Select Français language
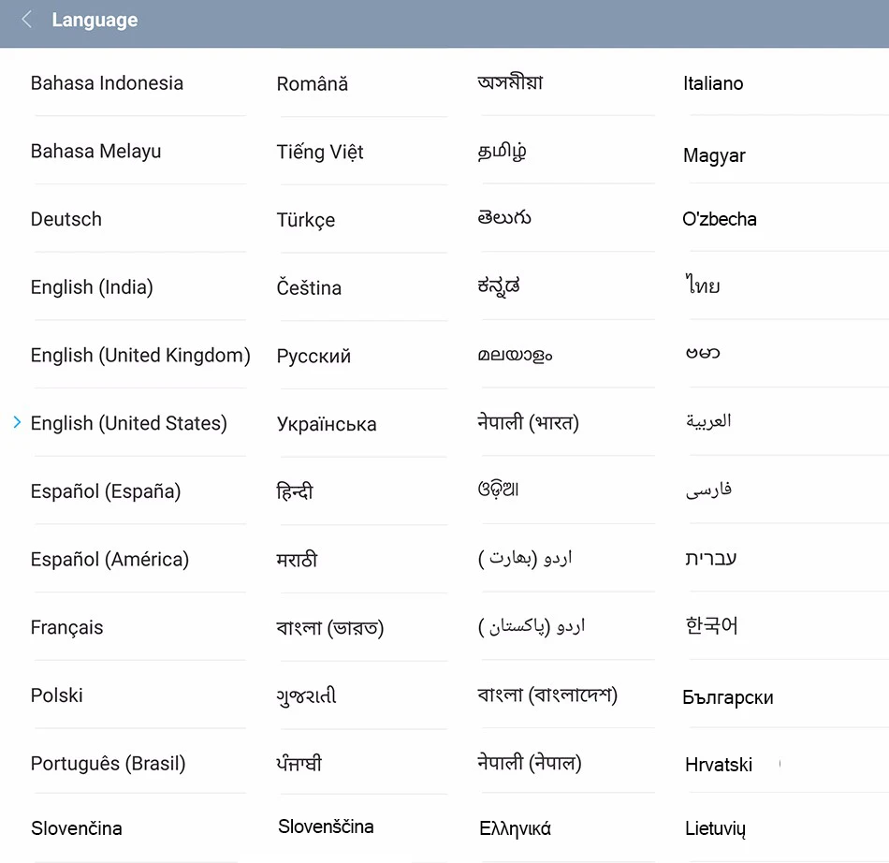The height and width of the screenshot is (863, 889). (66, 628)
